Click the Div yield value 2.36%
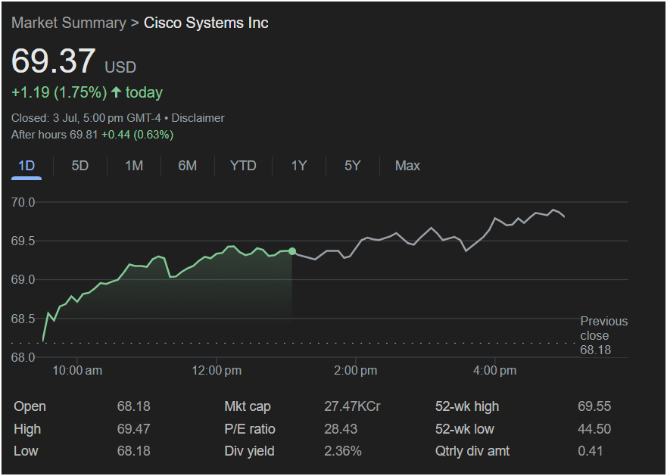The height and width of the screenshot is (476, 667). [x=343, y=451]
